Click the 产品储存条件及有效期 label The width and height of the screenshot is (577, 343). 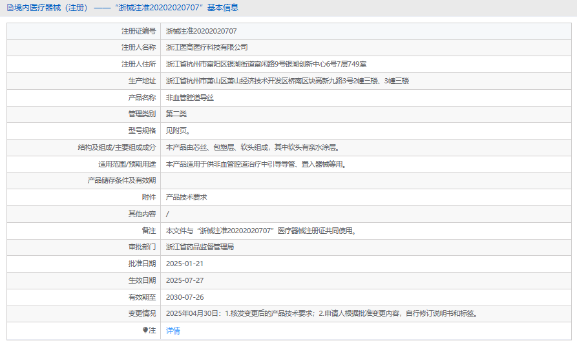point(122,181)
